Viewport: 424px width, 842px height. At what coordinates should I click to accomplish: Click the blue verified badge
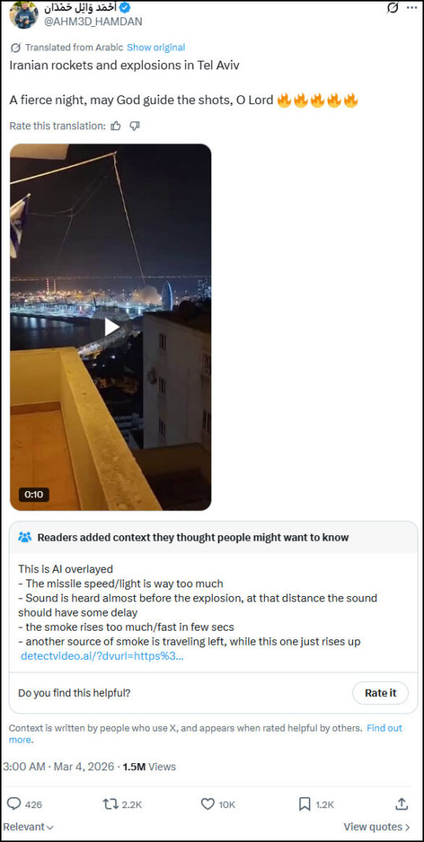point(124,8)
